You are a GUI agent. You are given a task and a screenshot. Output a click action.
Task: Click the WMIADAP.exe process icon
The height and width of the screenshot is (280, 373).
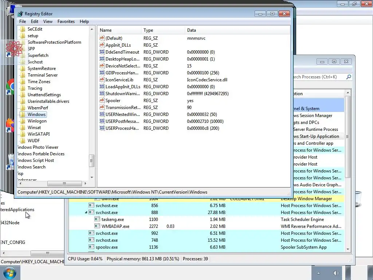(97, 226)
